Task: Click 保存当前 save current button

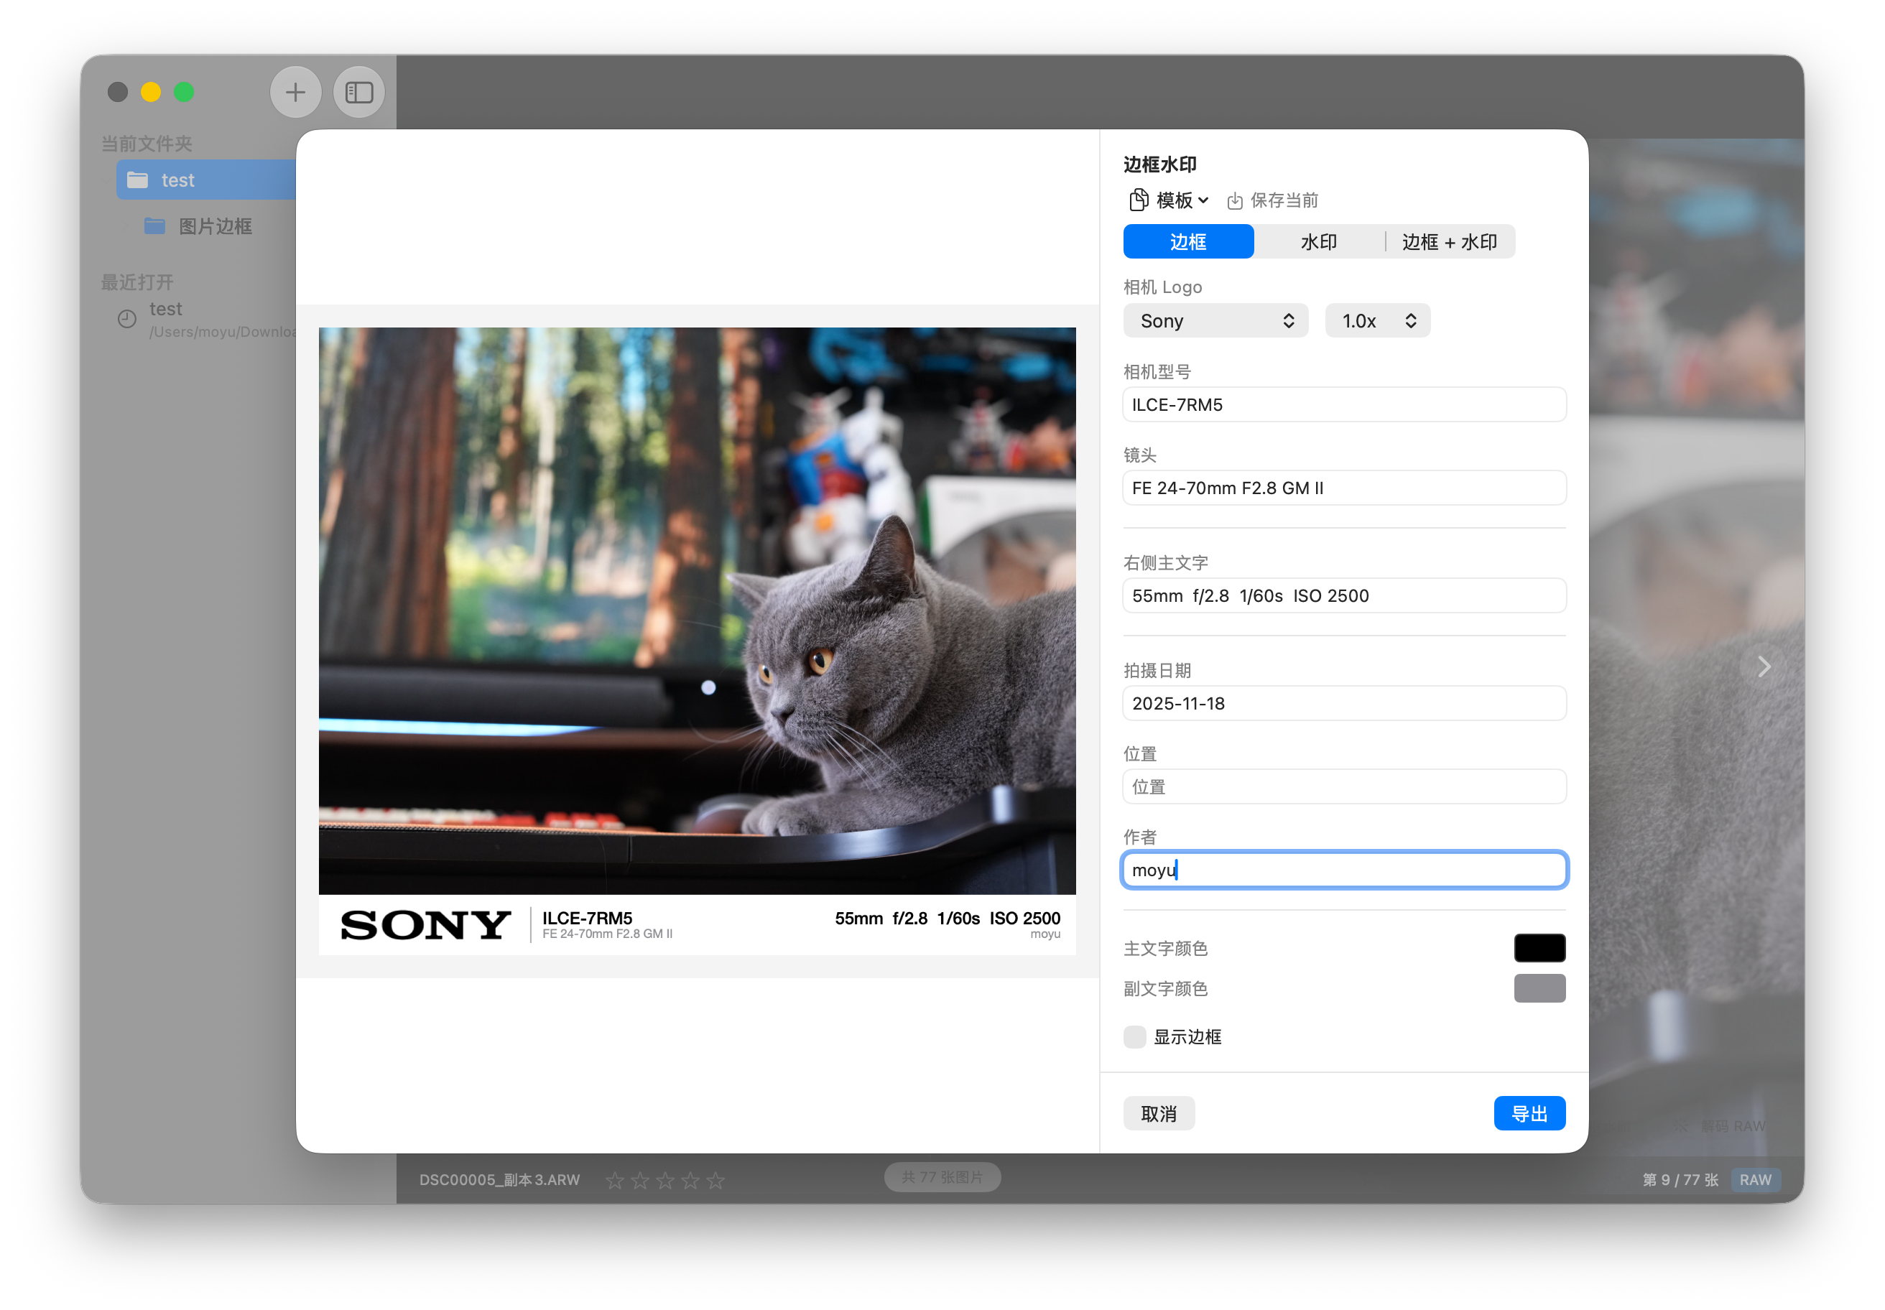Action: coord(1272,201)
